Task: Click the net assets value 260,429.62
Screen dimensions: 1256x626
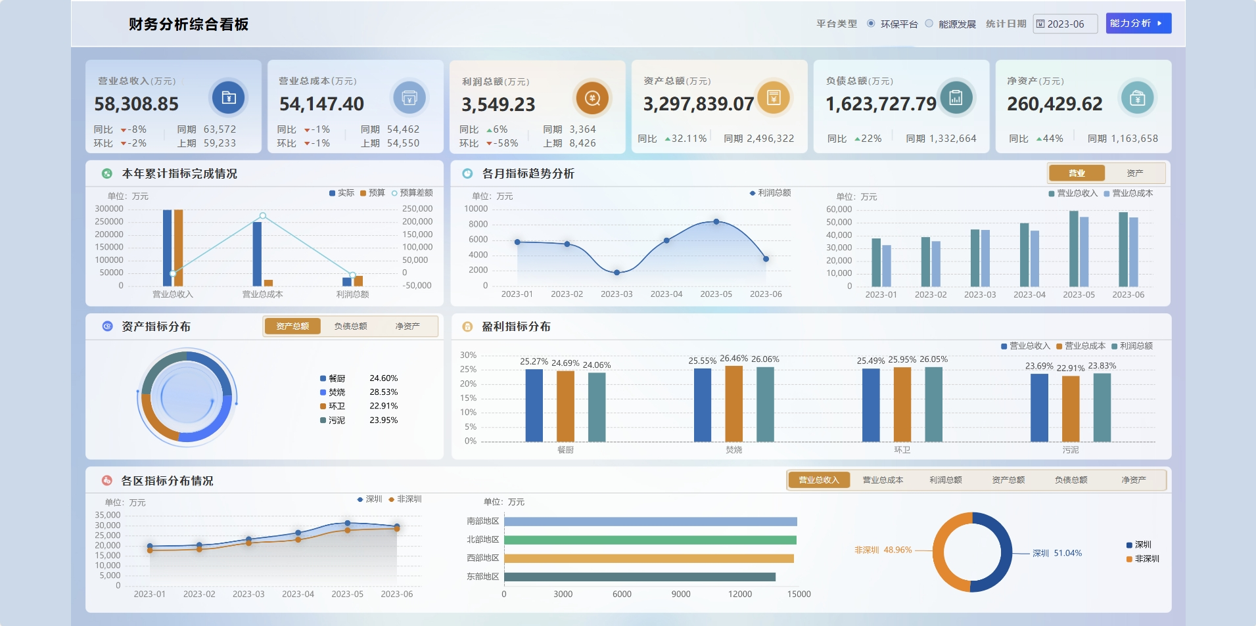Action: 1055,104
